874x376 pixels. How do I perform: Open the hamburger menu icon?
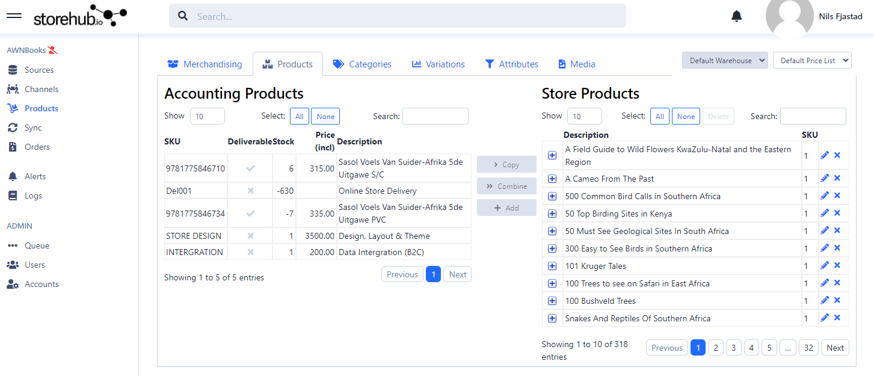pyautogui.click(x=14, y=16)
